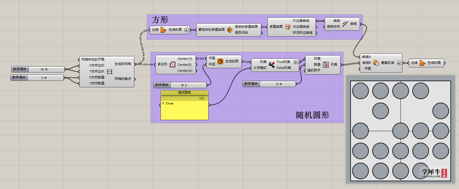Click the slider grip with value 3
459x189 pixels.
point(182,85)
